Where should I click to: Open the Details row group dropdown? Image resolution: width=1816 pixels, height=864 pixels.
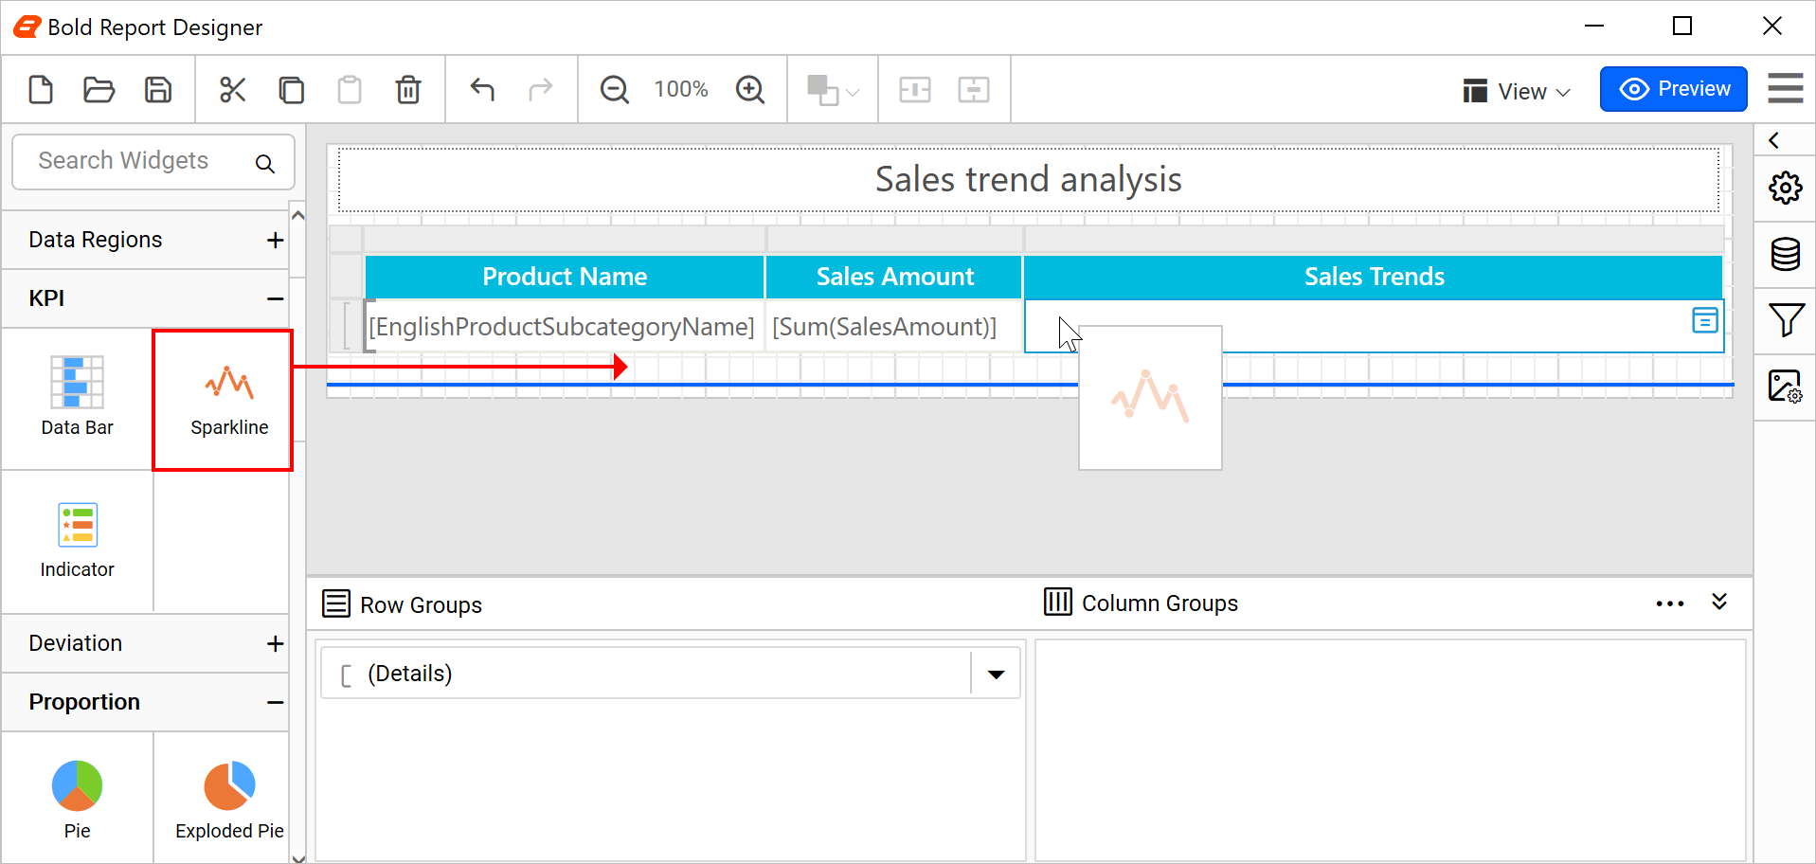tap(996, 673)
